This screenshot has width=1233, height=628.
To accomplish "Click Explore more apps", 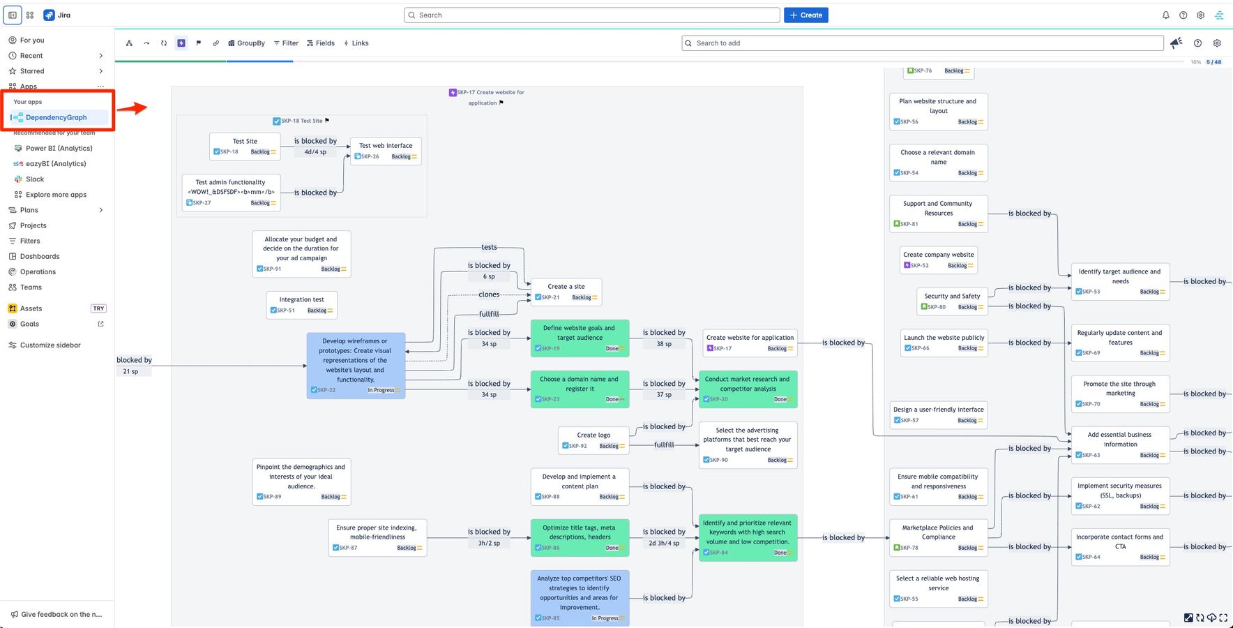I will pos(57,195).
